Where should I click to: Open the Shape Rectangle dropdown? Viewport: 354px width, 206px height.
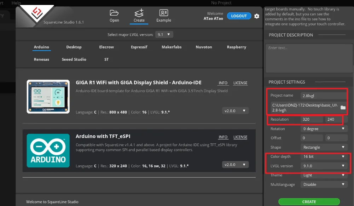click(x=324, y=147)
